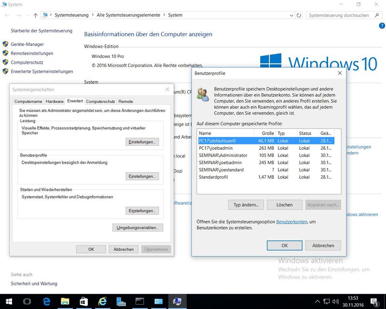Click OK in Benutzerprofile dialog

[284, 246]
